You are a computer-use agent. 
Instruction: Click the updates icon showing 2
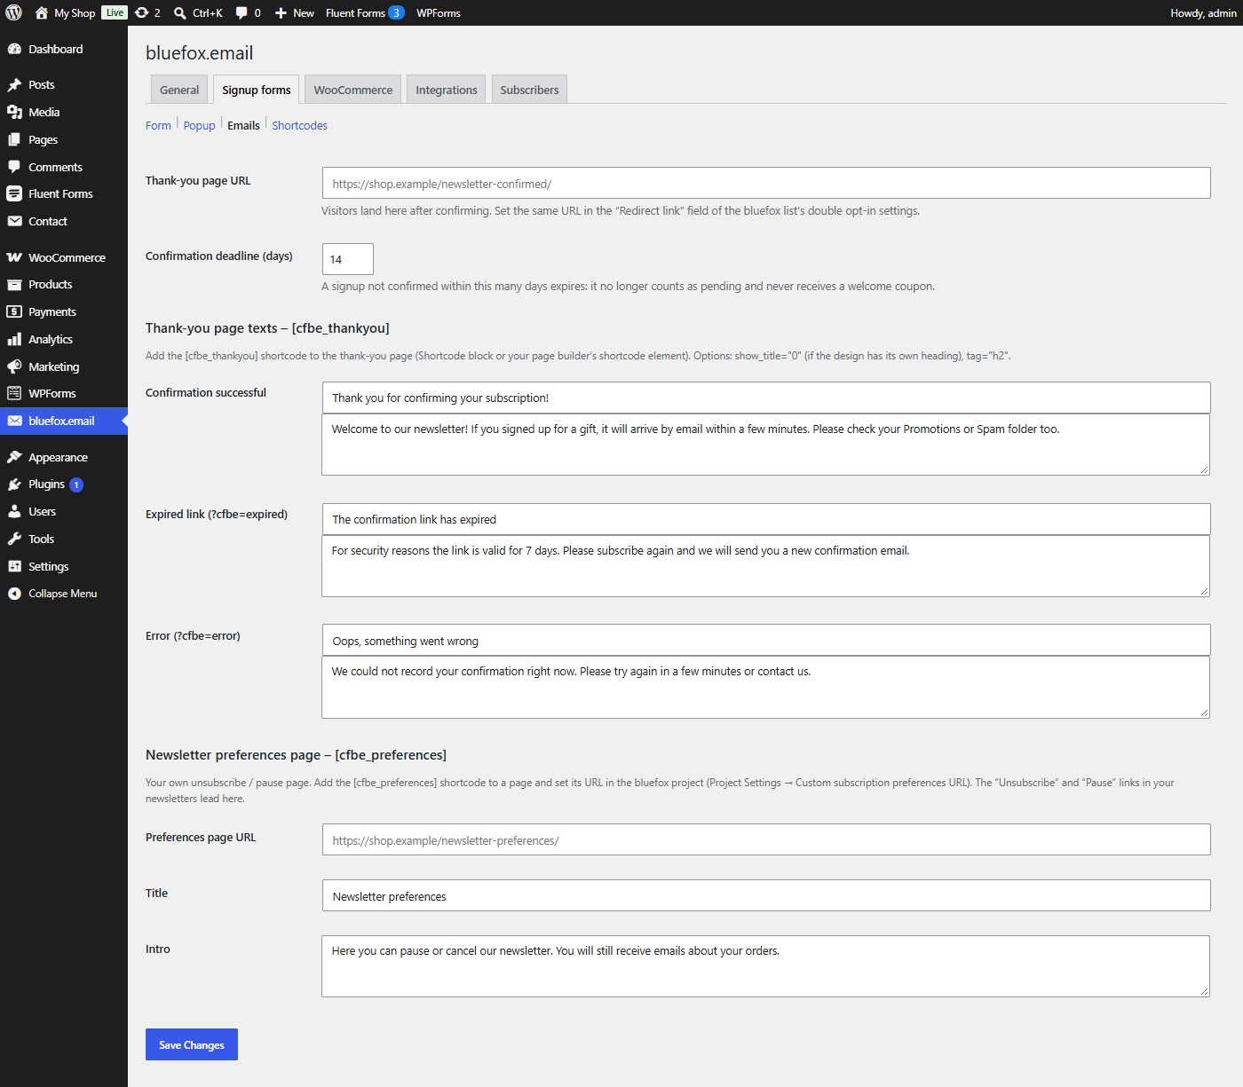pos(141,12)
